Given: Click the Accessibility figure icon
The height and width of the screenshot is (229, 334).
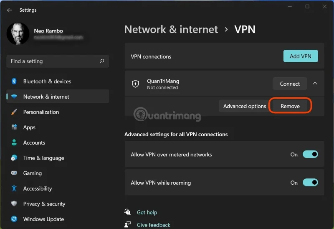Looking at the screenshot, I should click(14, 188).
